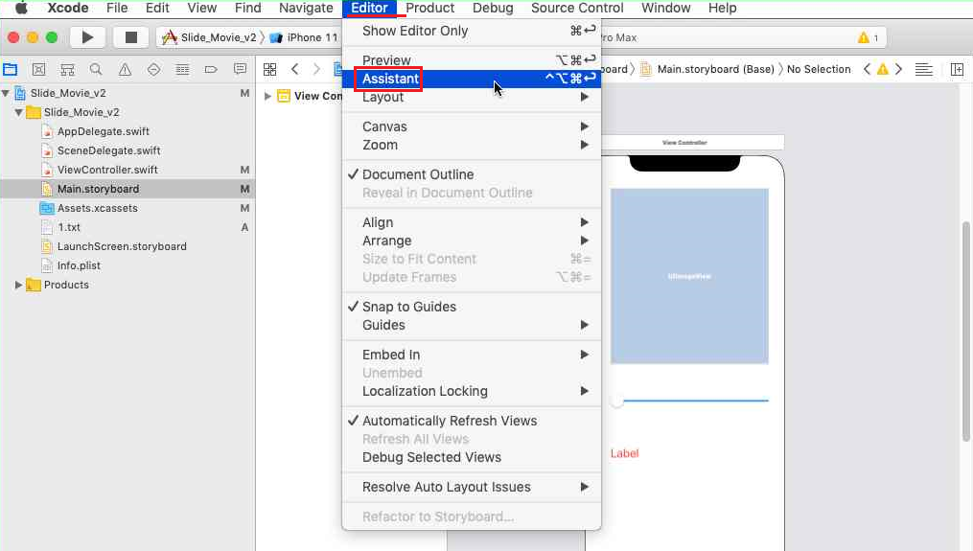Expand Localization Locking submenu
Screen dimensions: 973x551
pos(472,392)
